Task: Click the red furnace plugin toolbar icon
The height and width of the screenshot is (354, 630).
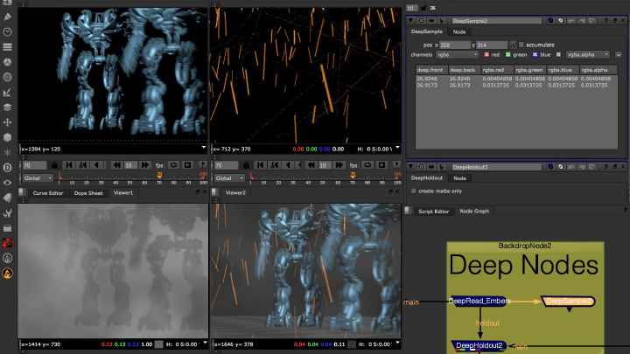Action: point(7,243)
